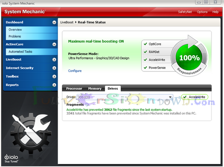The image size is (224, 167).
Task: Click the 3341 total file fragments line
Action: [131, 113]
